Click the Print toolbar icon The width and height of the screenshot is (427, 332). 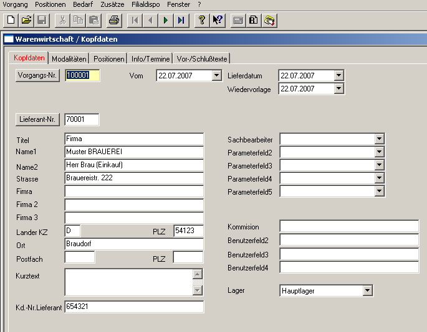click(x=113, y=20)
